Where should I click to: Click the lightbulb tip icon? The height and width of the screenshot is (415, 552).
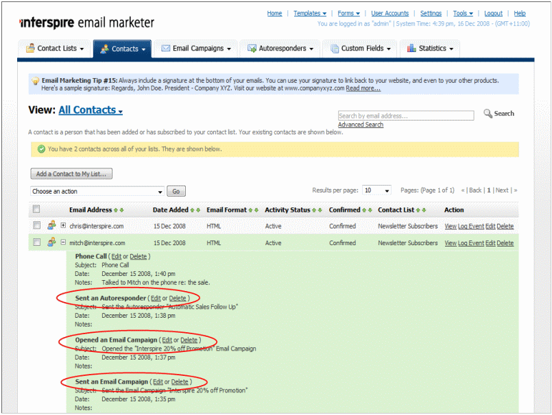pyautogui.click(x=35, y=81)
